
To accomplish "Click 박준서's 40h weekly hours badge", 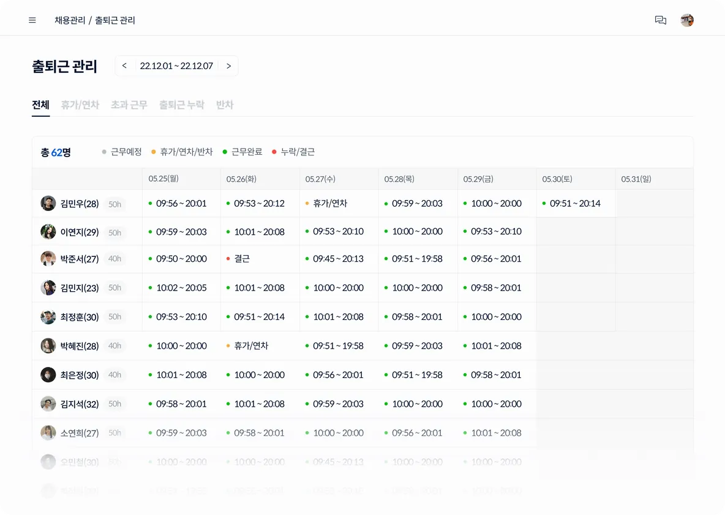I will pos(115,259).
